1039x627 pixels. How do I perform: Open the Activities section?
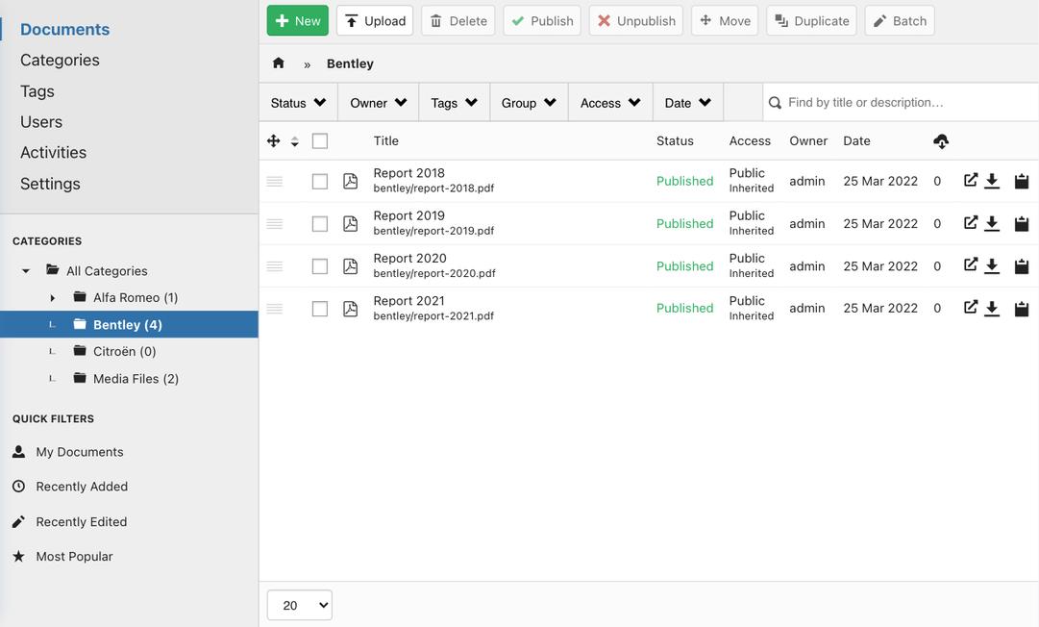(x=53, y=153)
